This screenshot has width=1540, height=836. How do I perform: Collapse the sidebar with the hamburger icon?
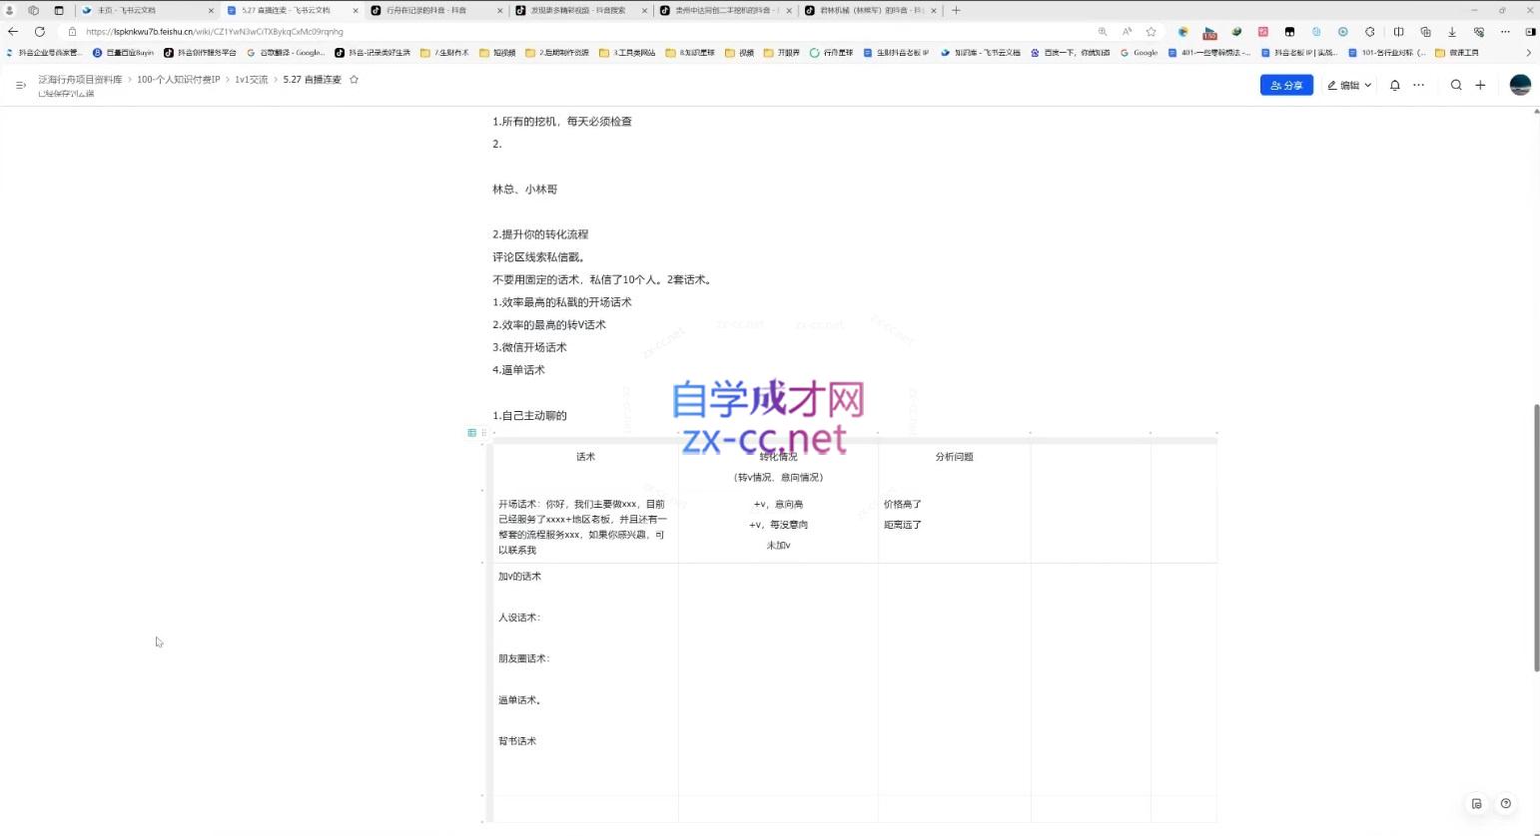[x=20, y=85]
